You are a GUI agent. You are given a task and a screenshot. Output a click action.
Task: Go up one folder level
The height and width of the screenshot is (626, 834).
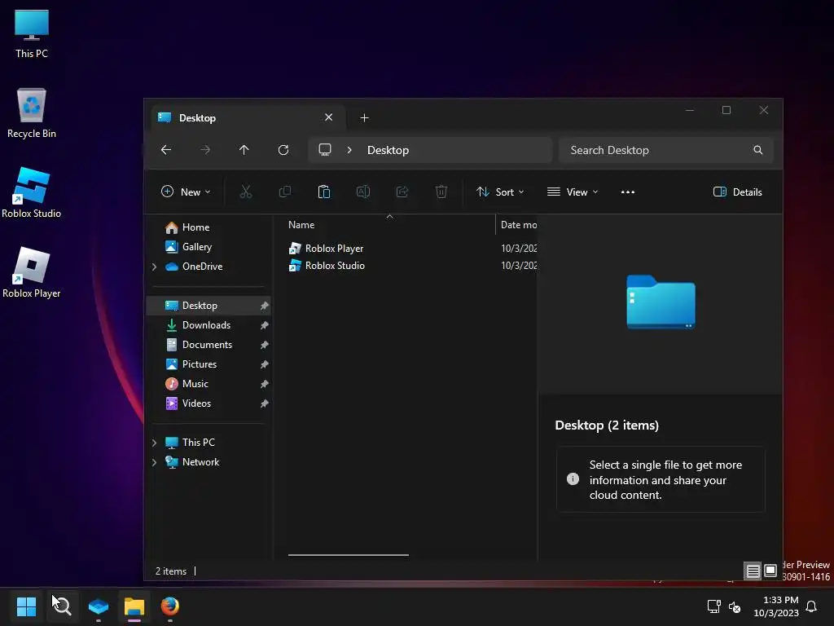coord(244,150)
